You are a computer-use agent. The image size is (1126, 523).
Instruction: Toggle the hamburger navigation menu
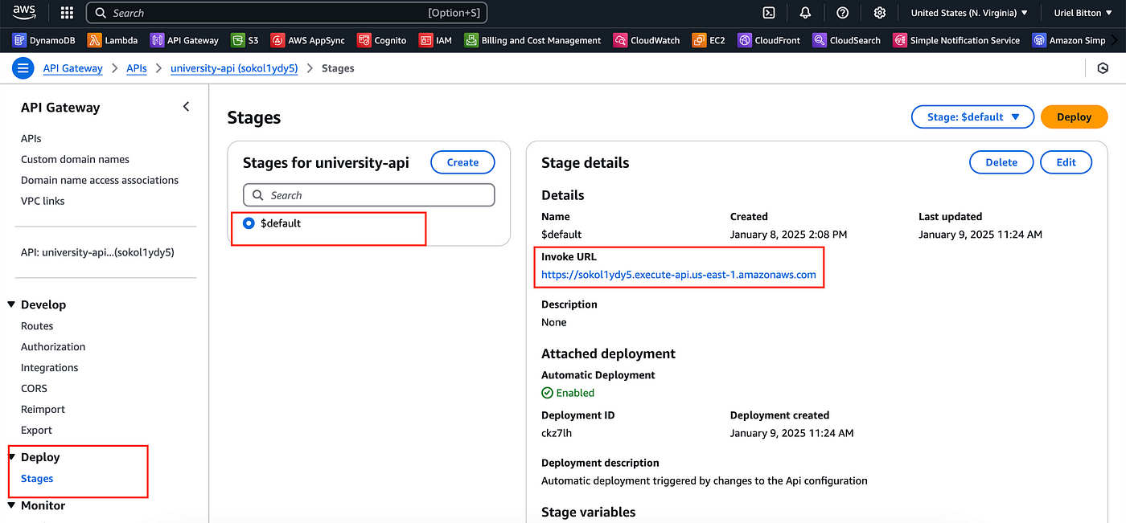(23, 67)
